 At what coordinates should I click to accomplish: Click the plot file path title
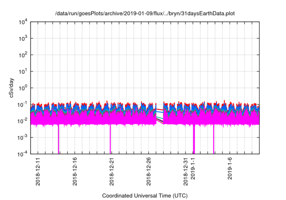click(145, 13)
